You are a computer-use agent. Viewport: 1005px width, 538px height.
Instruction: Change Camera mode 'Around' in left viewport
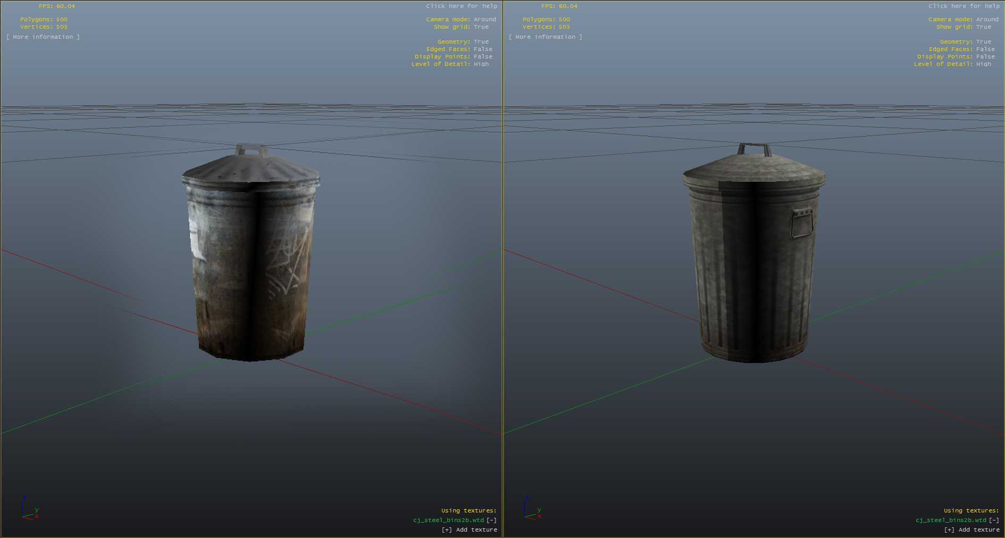[484, 20]
